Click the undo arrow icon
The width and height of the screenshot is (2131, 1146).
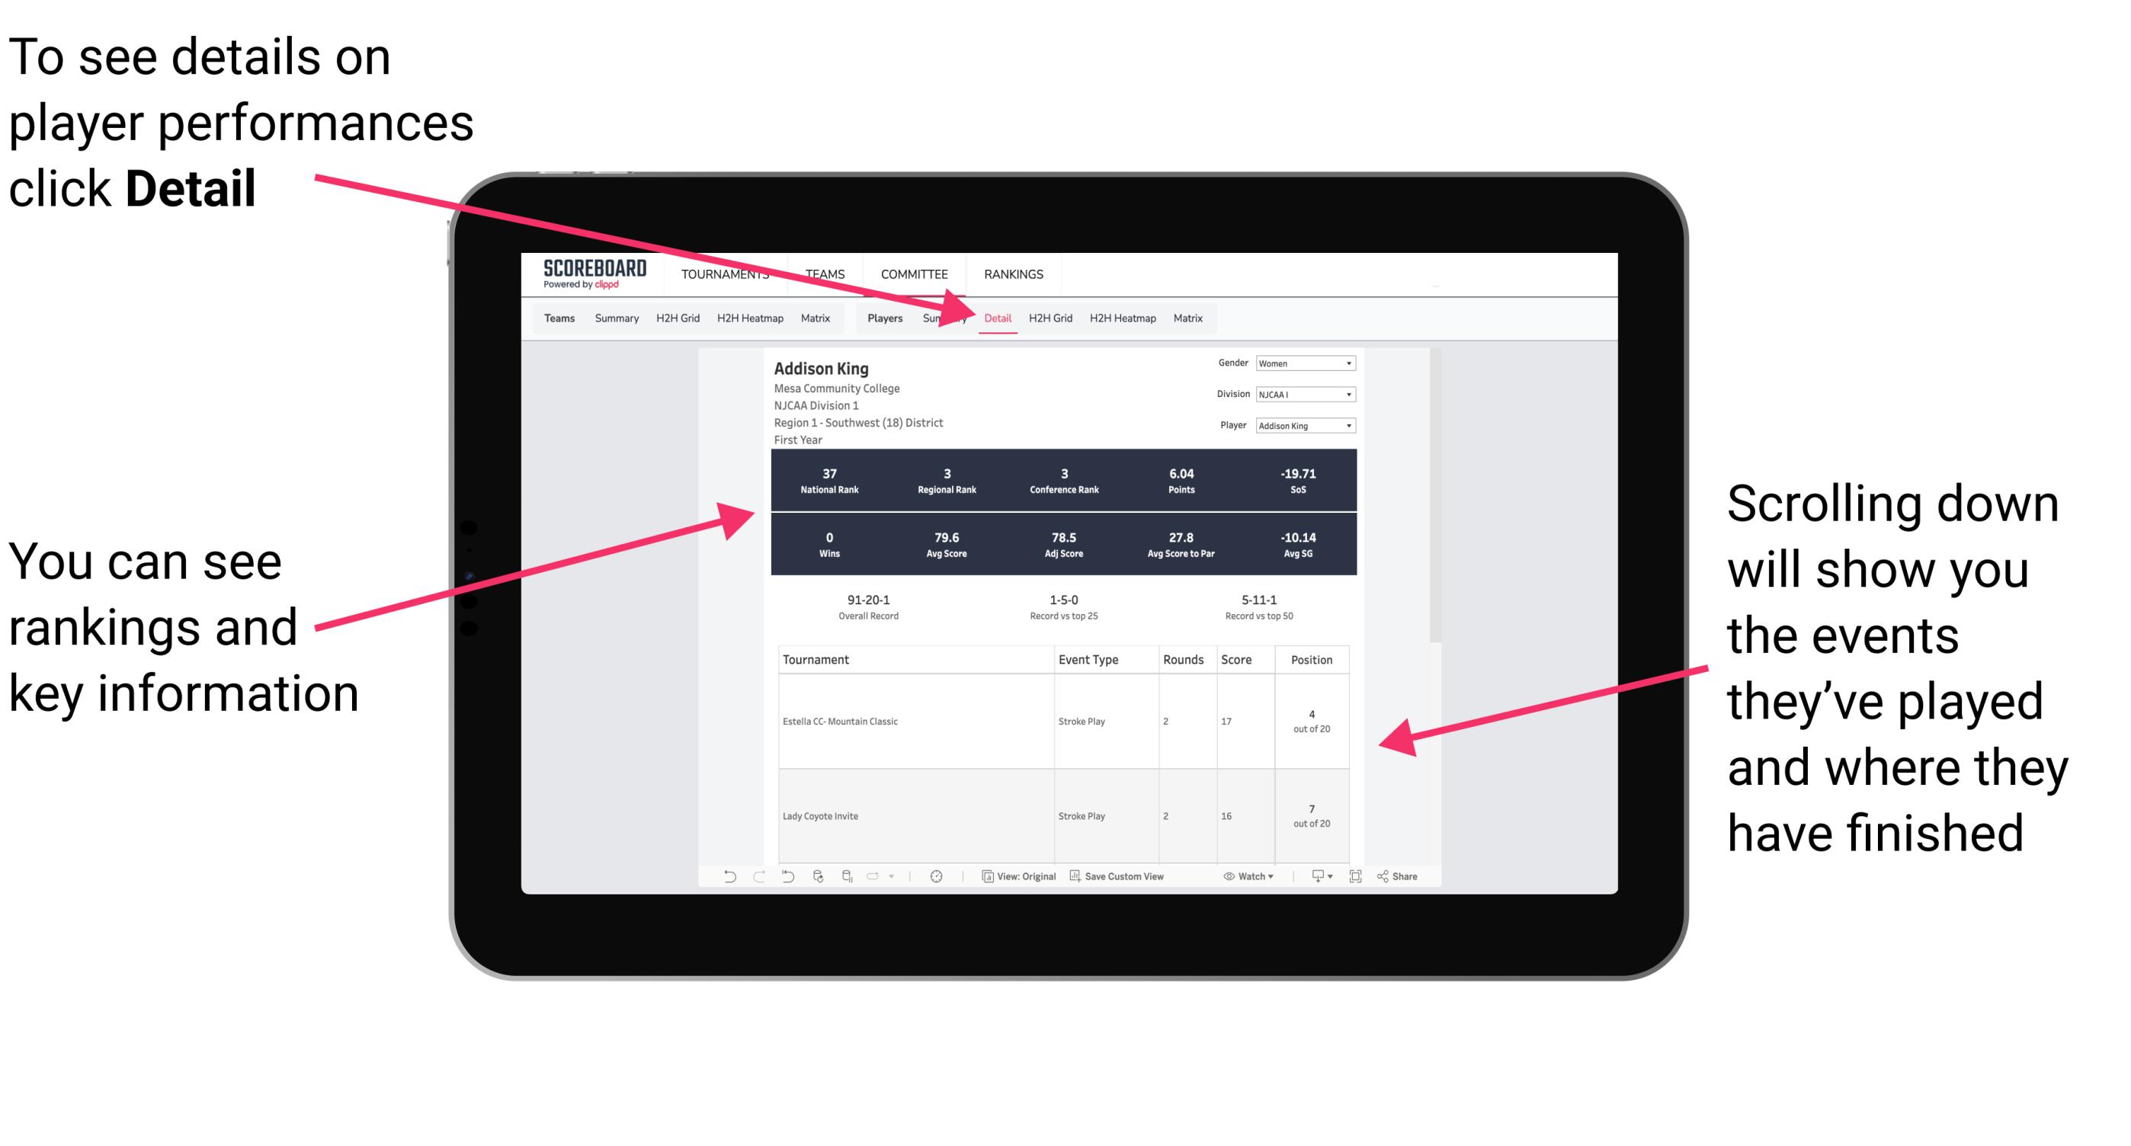point(724,885)
